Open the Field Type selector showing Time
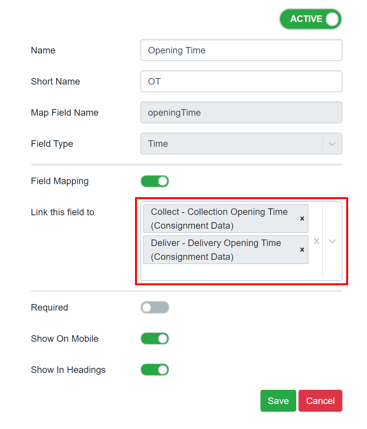The width and height of the screenshot is (367, 429). (x=241, y=143)
